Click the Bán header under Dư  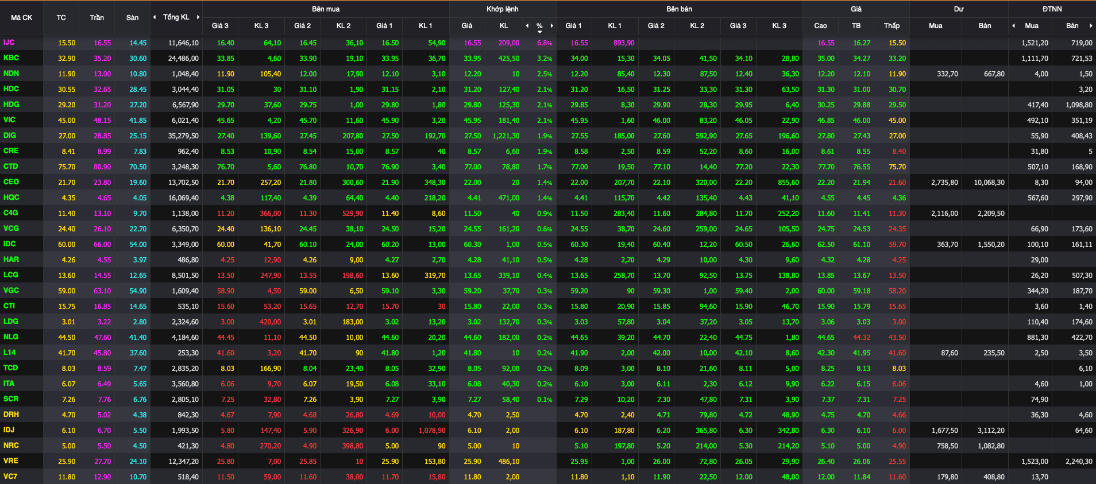[x=985, y=26]
